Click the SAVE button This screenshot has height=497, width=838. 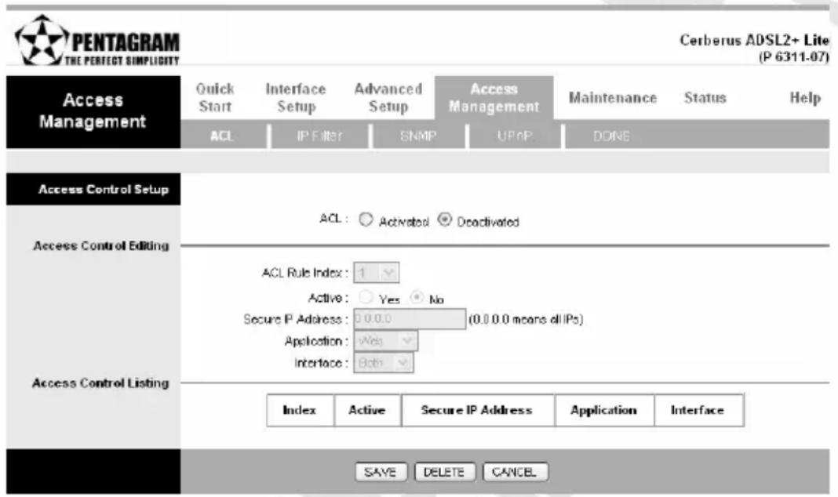[x=381, y=472]
